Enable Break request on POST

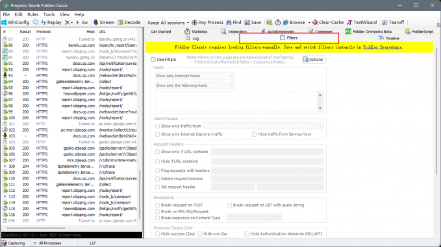pyautogui.click(x=157, y=205)
